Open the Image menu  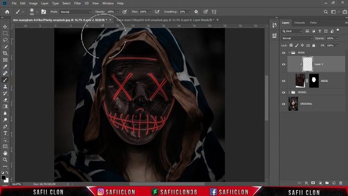[33, 3]
